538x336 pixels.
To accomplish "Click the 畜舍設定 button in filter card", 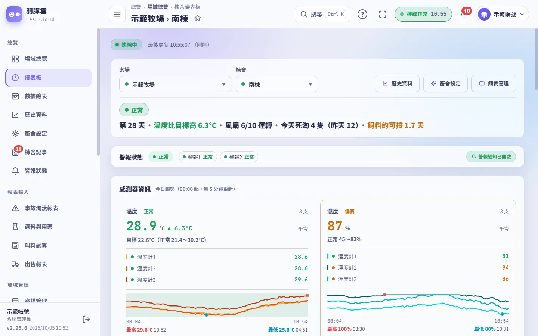I will (445, 84).
